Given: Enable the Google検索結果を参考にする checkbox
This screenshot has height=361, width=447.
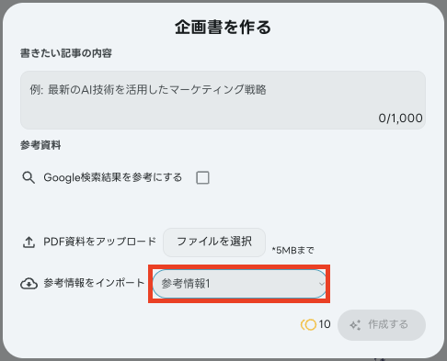Looking at the screenshot, I should tap(202, 177).
